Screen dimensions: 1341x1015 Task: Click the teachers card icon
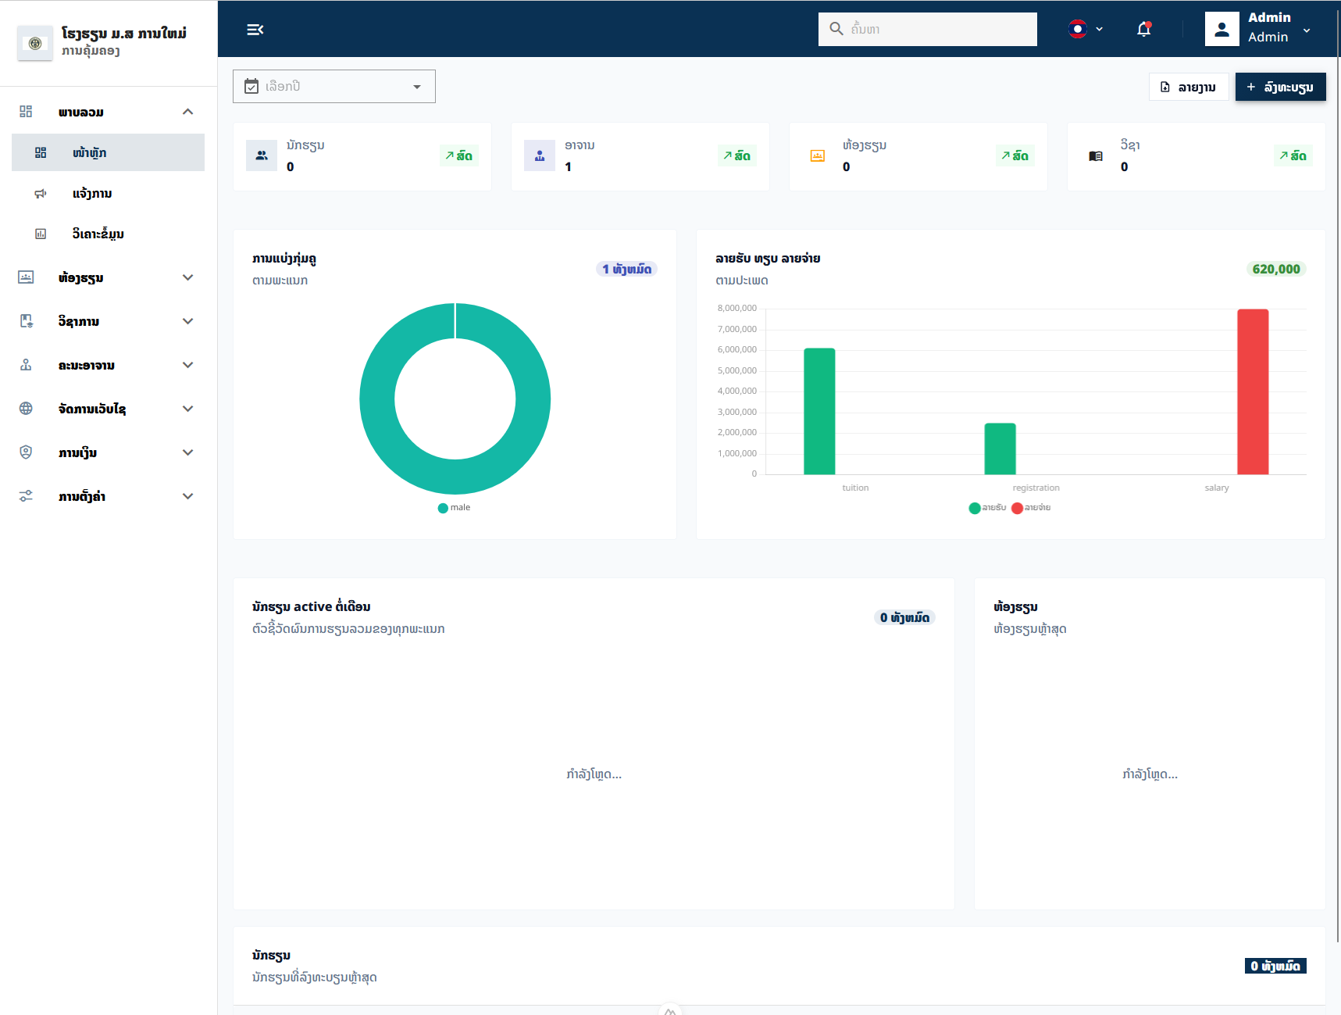point(540,155)
